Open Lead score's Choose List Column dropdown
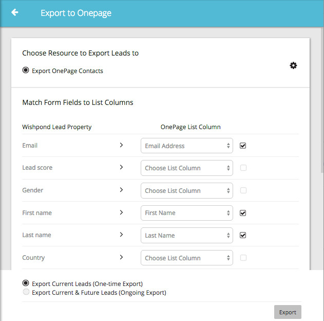 point(187,168)
